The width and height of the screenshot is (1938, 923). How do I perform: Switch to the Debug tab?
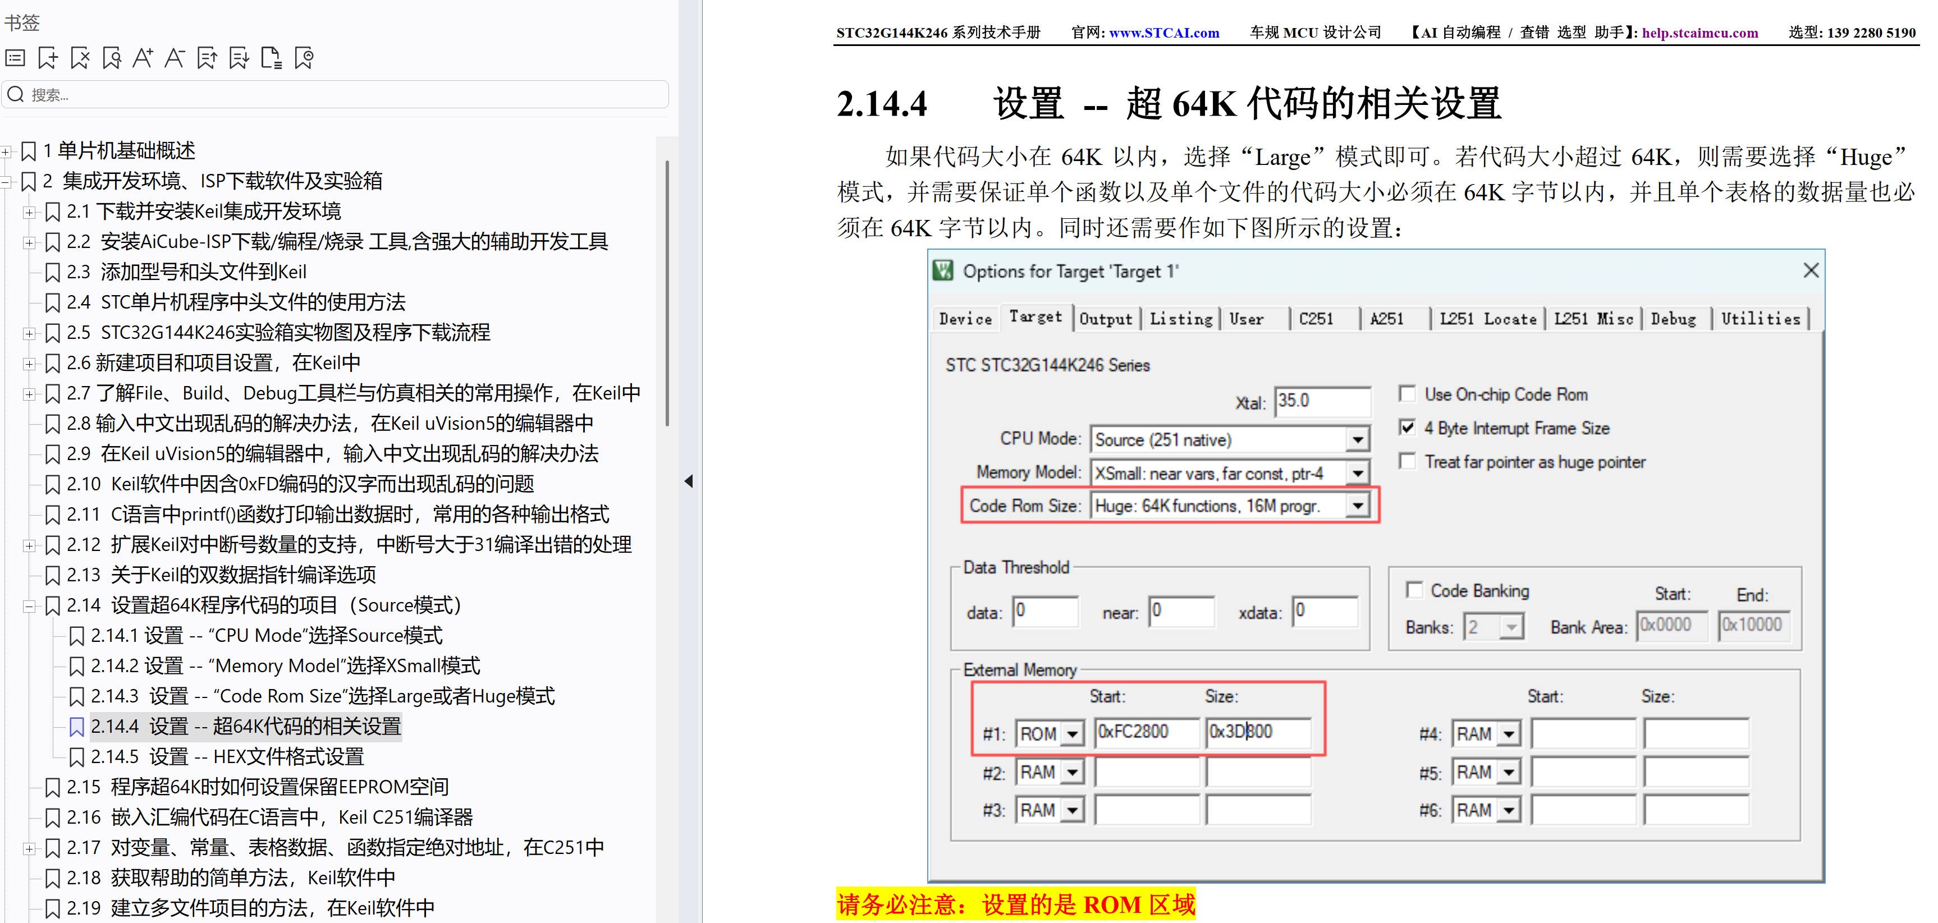(x=1673, y=319)
